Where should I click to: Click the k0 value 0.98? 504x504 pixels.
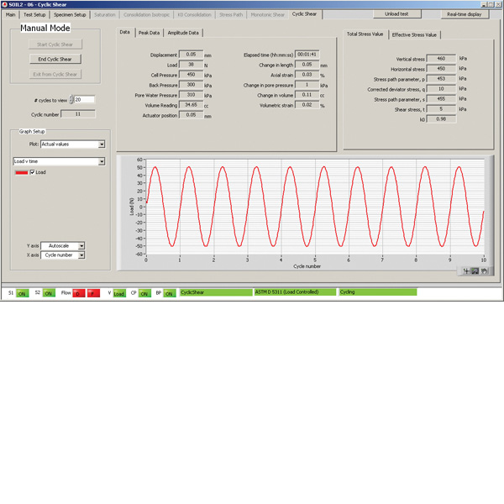click(441, 119)
